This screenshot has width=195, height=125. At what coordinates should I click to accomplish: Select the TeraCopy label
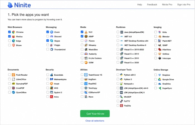pos(93,88)
